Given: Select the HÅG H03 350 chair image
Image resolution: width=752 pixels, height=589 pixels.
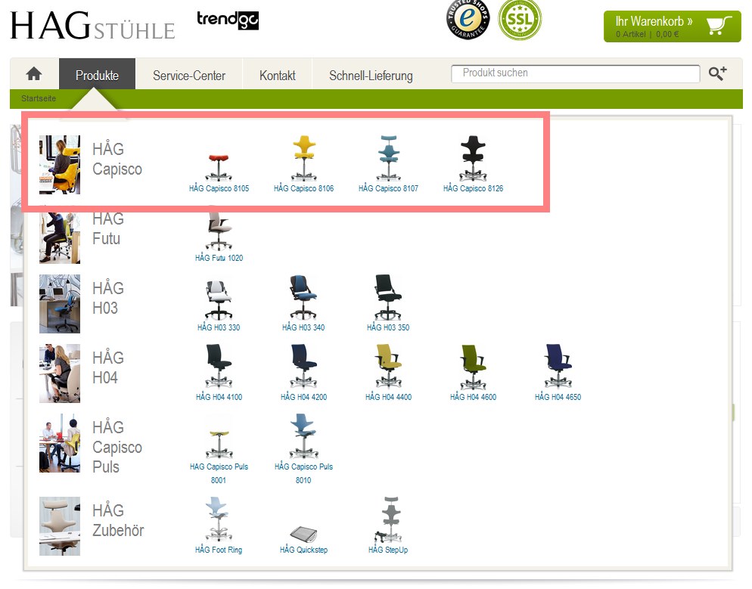Looking at the screenshot, I should pyautogui.click(x=388, y=297).
